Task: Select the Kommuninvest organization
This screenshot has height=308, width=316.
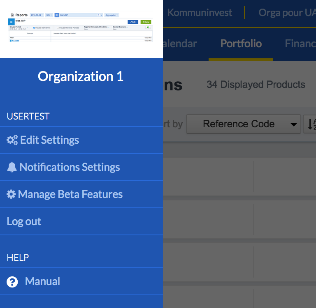Action: point(200,12)
